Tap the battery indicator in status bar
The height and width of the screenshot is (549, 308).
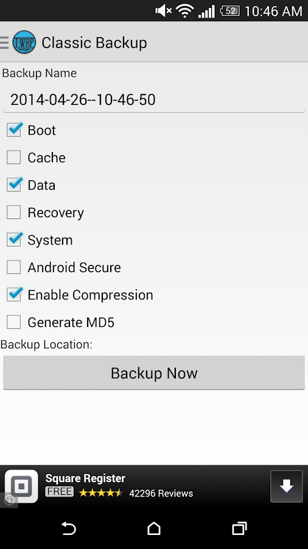pos(229,11)
